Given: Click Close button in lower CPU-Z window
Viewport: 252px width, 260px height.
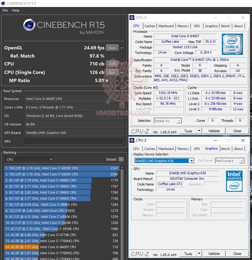Looking at the screenshot, I should (237, 254).
